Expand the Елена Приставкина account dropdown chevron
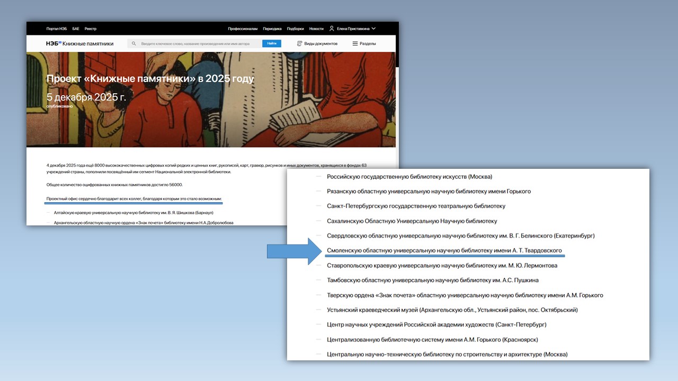The width and height of the screenshot is (678, 381). [x=373, y=29]
